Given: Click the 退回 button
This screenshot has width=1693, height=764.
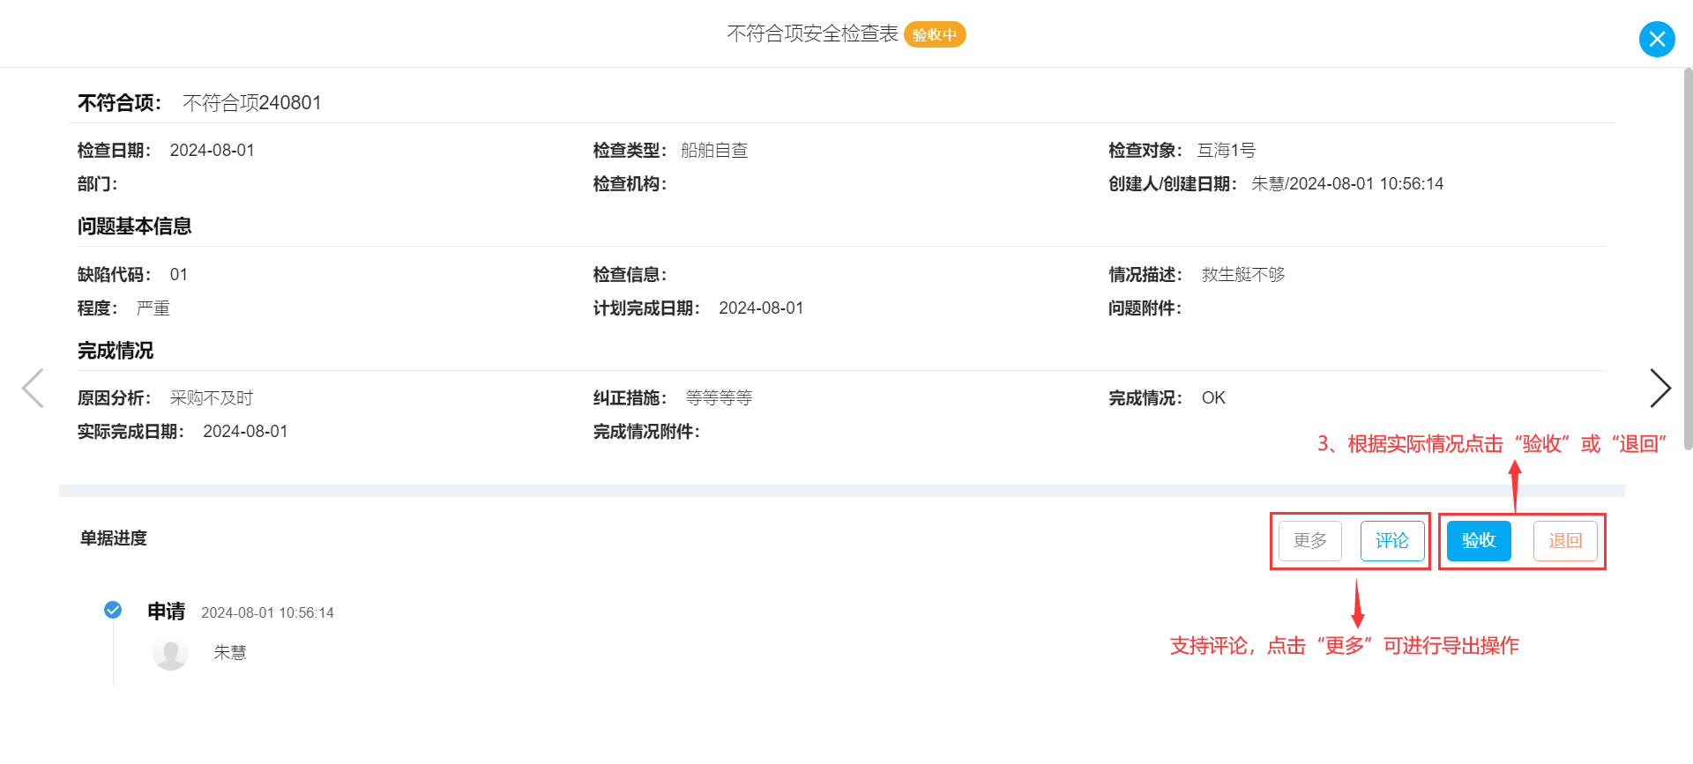Looking at the screenshot, I should (1565, 541).
